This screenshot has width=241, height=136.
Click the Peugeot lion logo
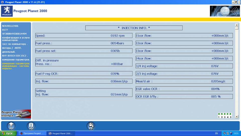7,11
